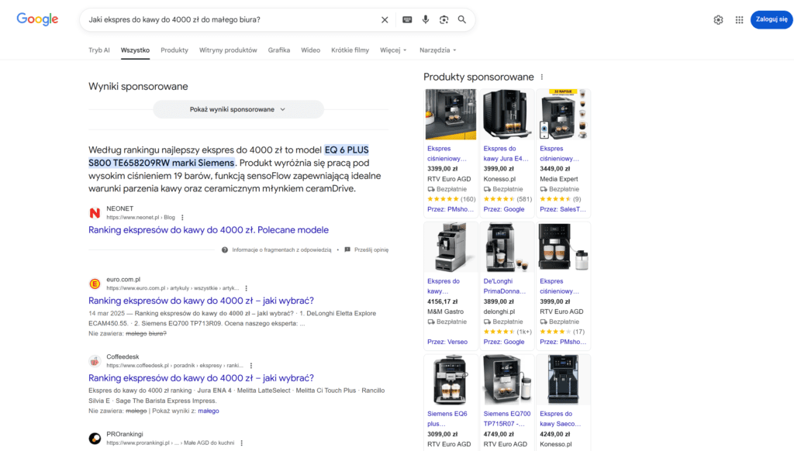Click inside the search query field
Viewport: 794px width, 451px height.
(233, 19)
